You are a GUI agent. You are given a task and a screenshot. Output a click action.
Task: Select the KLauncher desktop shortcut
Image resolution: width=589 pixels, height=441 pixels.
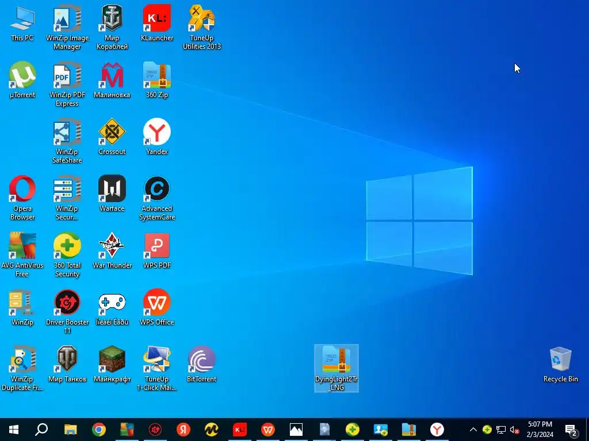pyautogui.click(x=157, y=23)
